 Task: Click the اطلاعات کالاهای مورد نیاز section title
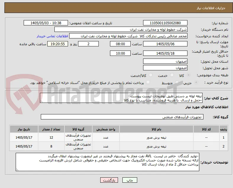click(x=207, y=107)
